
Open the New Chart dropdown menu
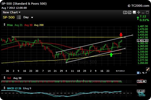[x=12, y=12]
